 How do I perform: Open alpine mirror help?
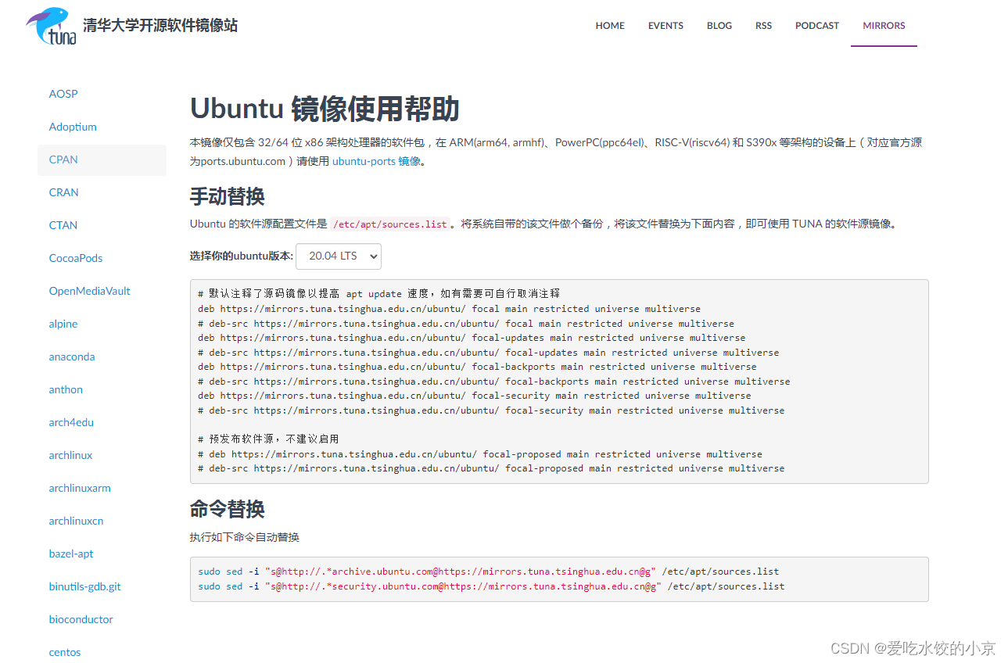(63, 324)
